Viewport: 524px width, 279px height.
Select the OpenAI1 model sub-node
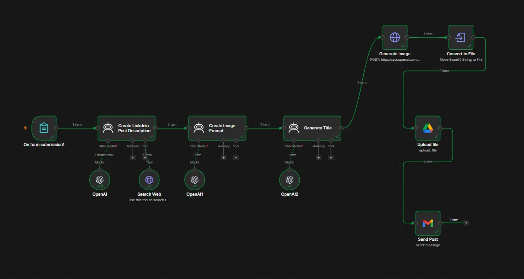194,180
